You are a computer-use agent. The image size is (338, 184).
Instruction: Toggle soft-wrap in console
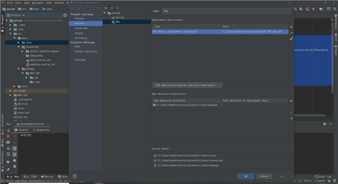pos(15,148)
